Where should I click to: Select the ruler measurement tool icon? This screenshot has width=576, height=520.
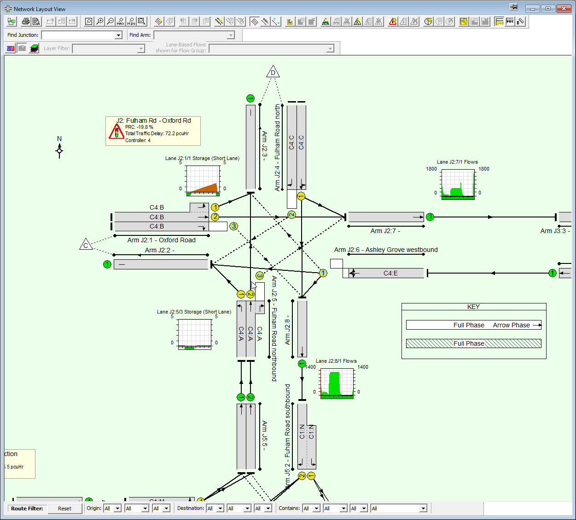point(520,21)
